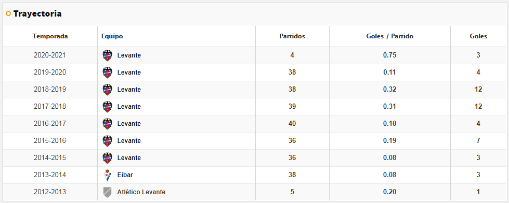Open the Eibar team link
Viewport: 509px width, 203px height.
click(125, 175)
